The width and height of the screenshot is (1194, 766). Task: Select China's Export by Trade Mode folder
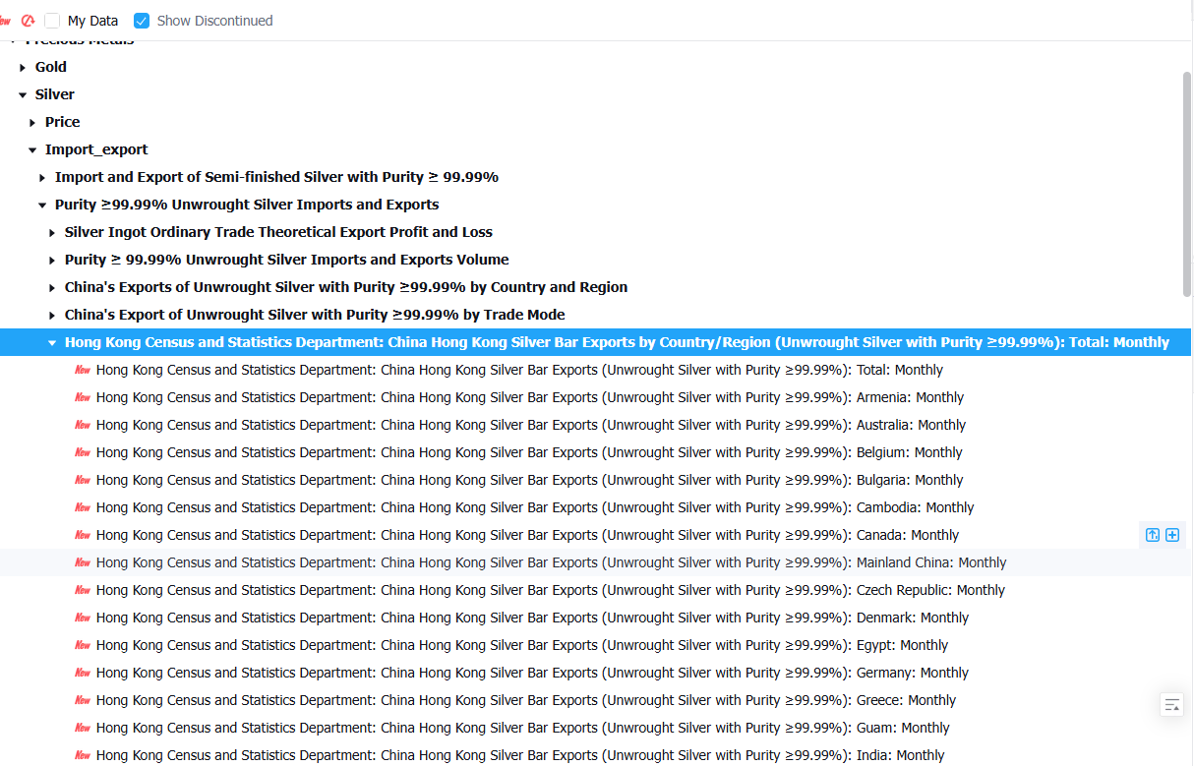pos(315,315)
